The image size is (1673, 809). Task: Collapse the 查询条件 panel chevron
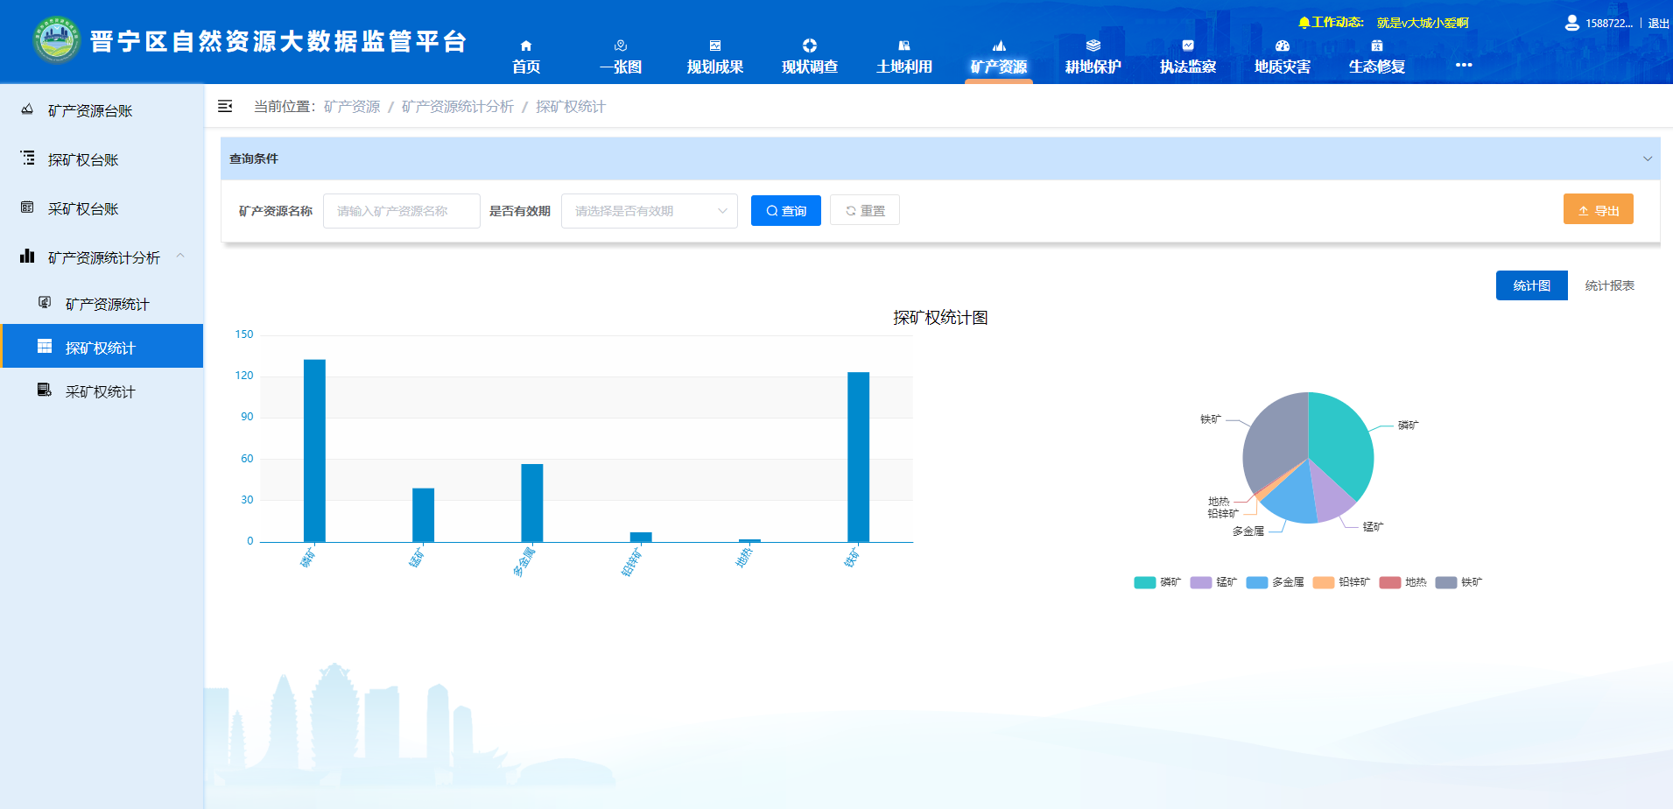point(1647,158)
